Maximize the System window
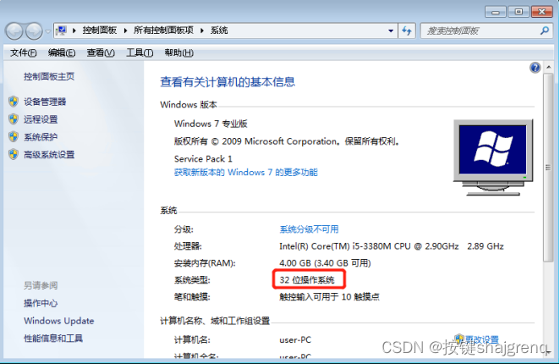Screen dimensions: 560x364 pyautogui.click(x=519, y=12)
